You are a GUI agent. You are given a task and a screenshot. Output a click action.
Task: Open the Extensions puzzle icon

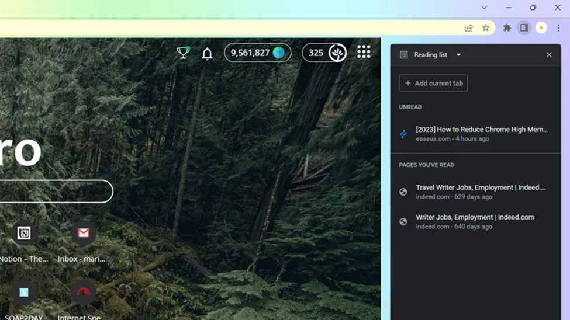click(x=507, y=28)
